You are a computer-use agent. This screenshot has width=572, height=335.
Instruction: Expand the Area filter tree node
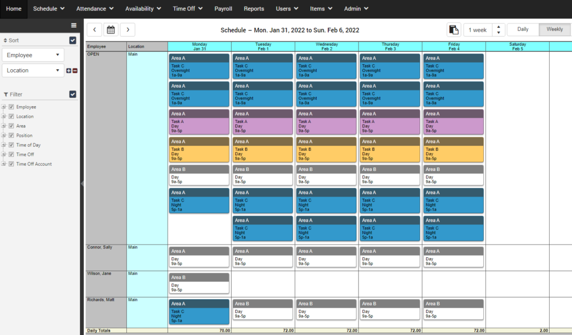click(4, 126)
